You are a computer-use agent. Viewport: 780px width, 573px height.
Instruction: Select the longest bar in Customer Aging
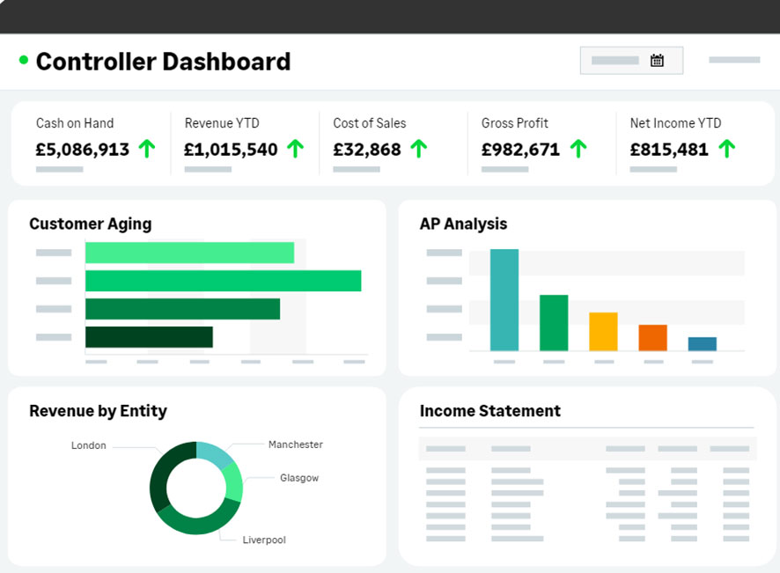click(x=223, y=281)
